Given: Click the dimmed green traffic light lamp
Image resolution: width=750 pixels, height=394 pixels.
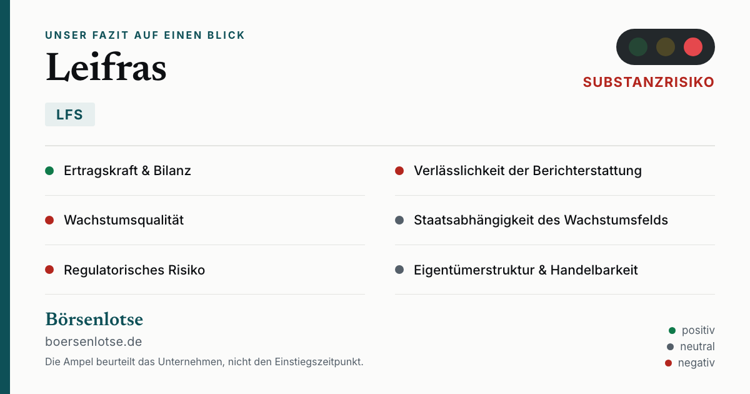Looking at the screenshot, I should (638, 47).
